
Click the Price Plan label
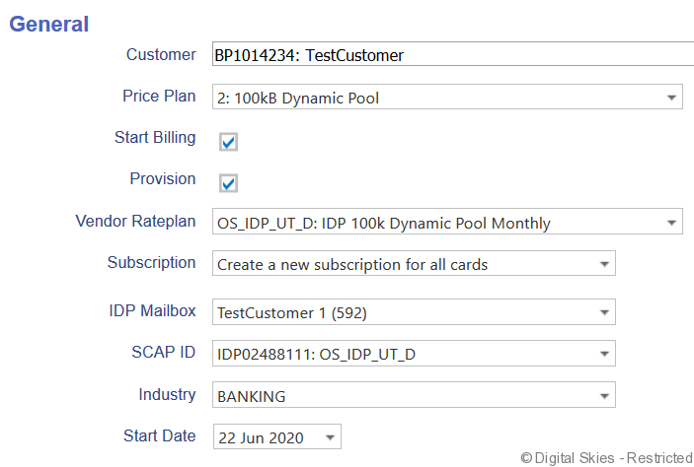[158, 97]
